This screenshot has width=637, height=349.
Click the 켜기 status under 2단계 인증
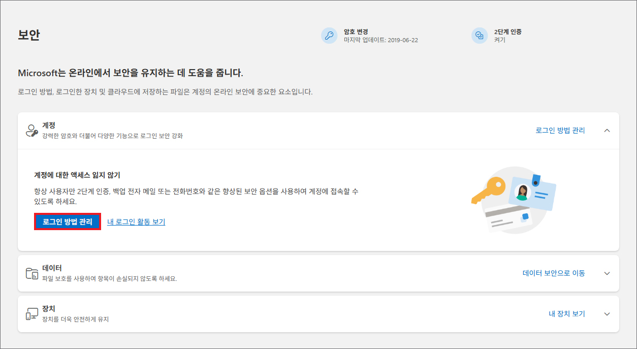[500, 40]
